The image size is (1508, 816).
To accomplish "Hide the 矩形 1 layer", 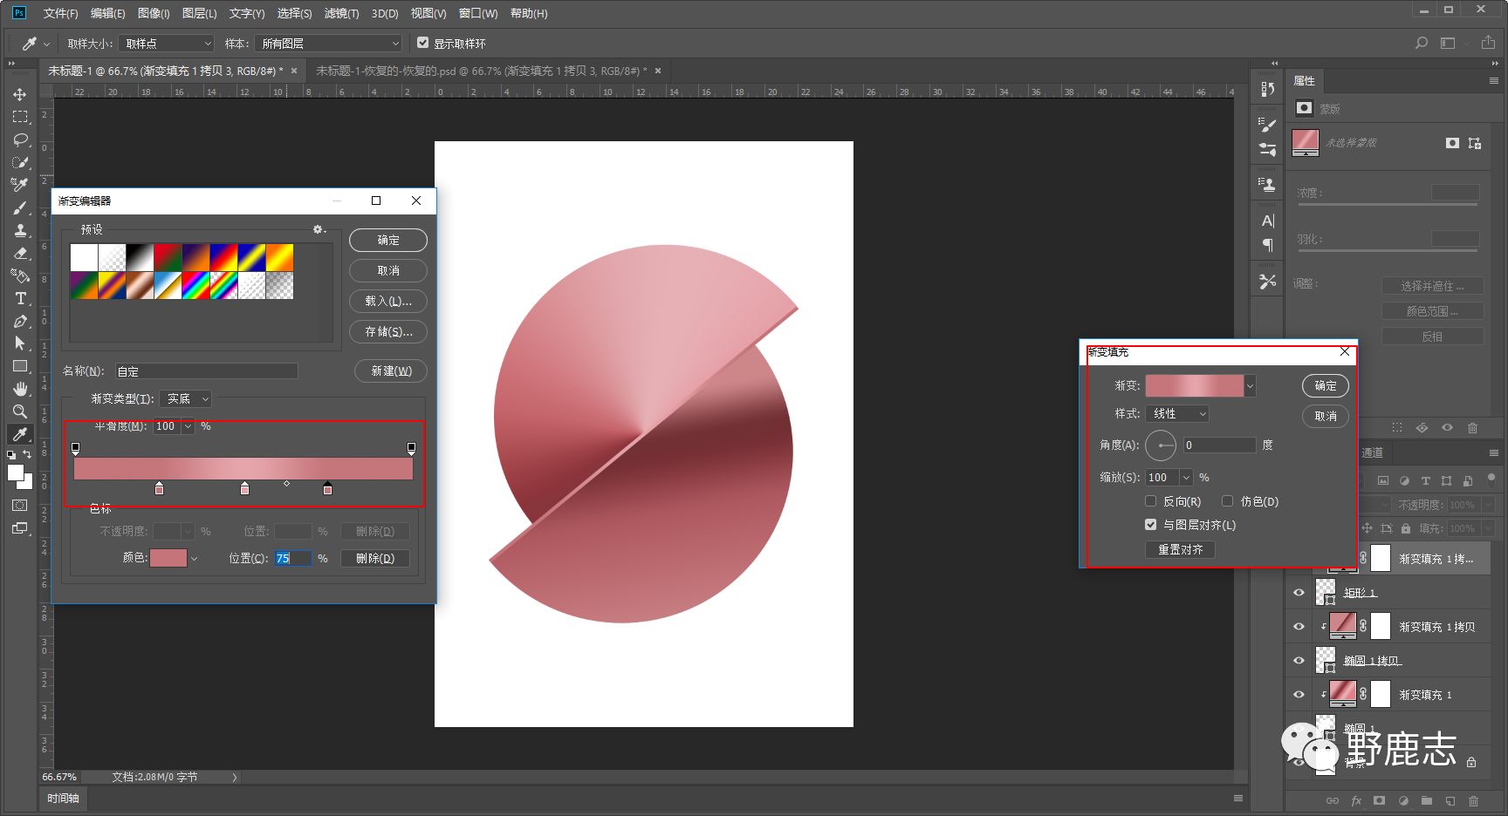I will pos(1299,593).
